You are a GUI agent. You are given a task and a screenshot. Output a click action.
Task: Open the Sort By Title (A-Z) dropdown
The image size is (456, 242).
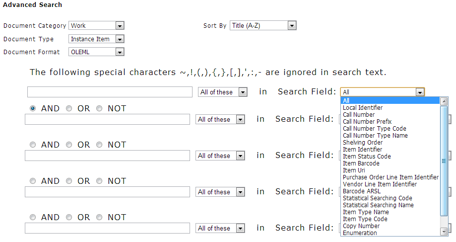pos(263,26)
